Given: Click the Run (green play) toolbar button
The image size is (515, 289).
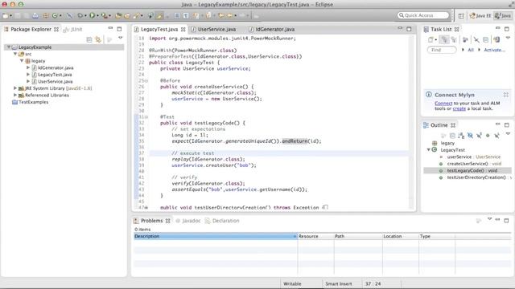Looking at the screenshot, I should click(x=92, y=15).
